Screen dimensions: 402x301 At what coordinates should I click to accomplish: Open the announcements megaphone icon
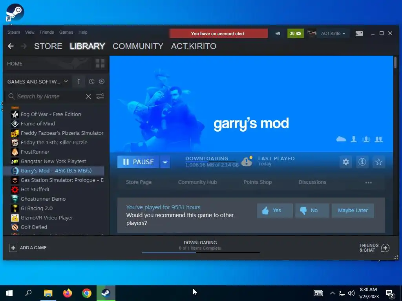click(x=278, y=34)
